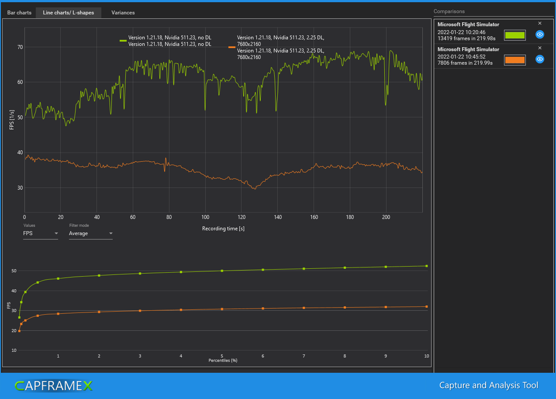Open the Values dropdown currently showing FPS
This screenshot has width=556, height=399.
[x=40, y=233]
